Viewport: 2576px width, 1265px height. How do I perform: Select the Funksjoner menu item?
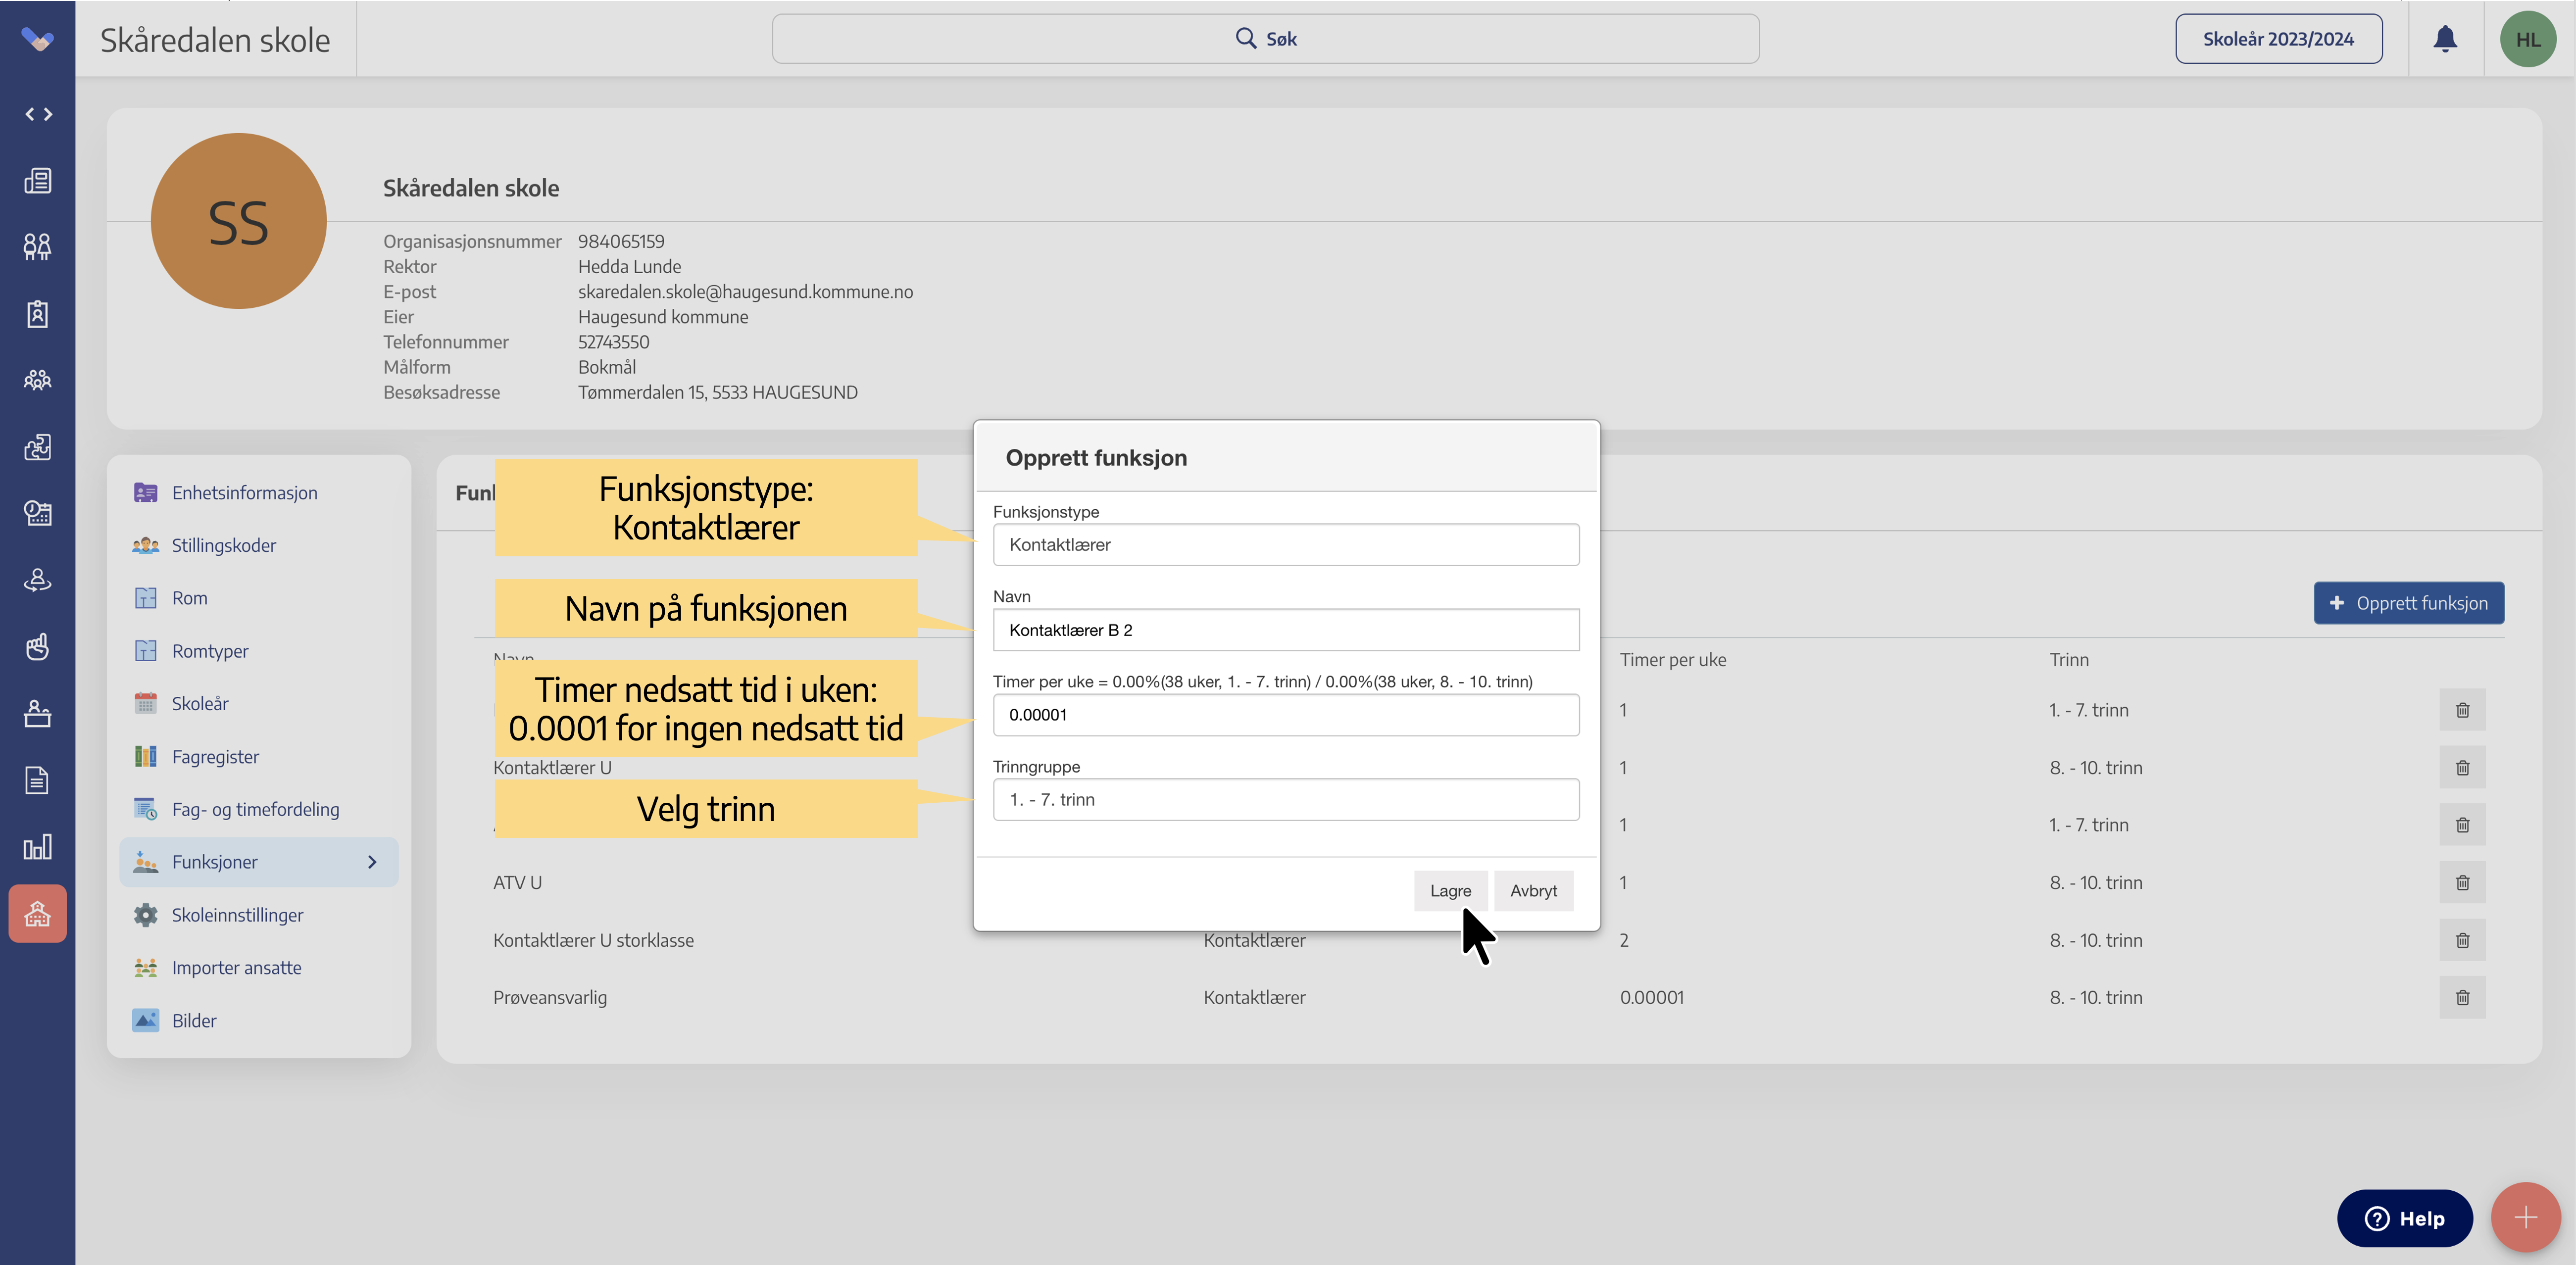tap(259, 862)
